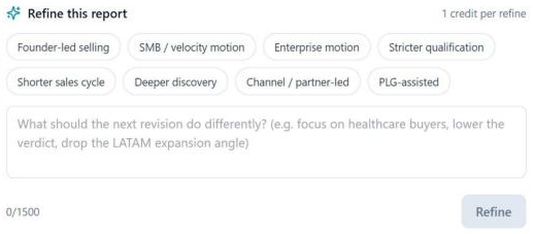This screenshot has height=234, width=533.
Task: Select the Channel / partner-led chip
Action: click(297, 82)
